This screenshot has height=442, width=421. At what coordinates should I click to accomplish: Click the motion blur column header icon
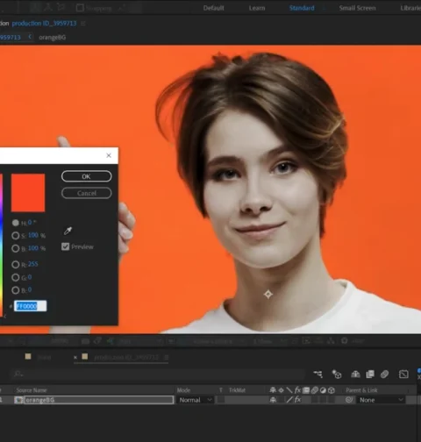click(315, 390)
